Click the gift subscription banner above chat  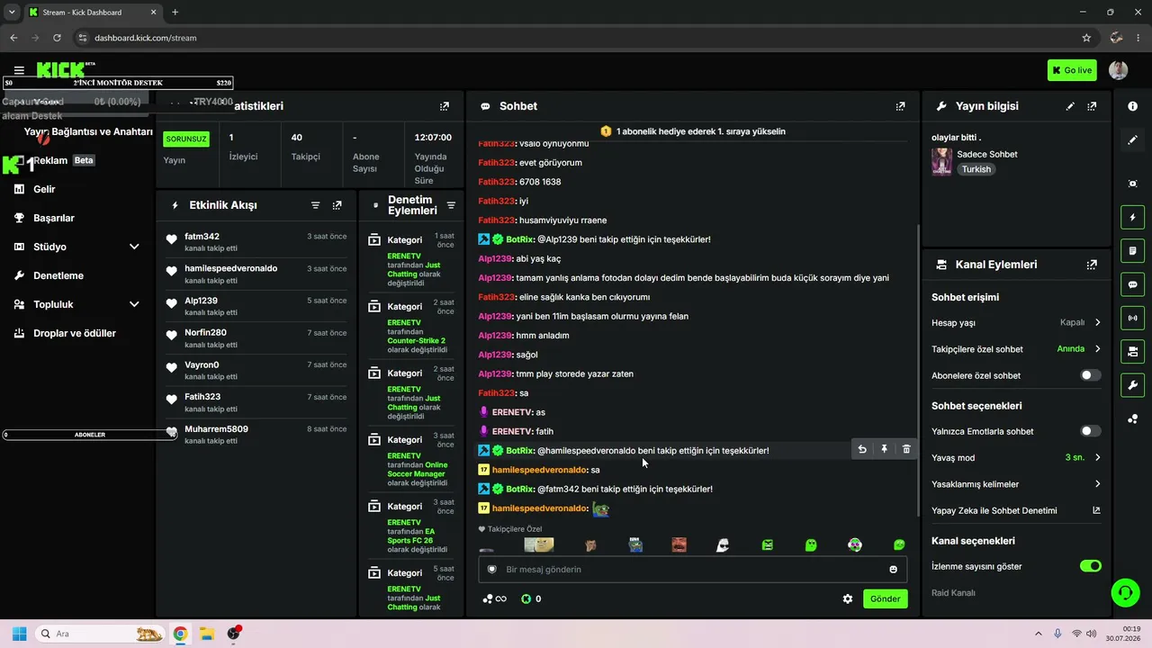click(692, 131)
